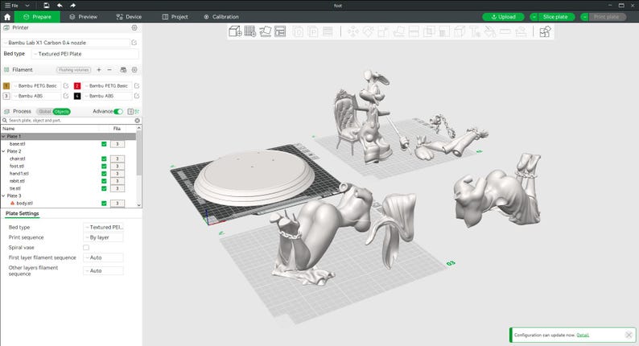Edit filament 1 preset icon
This screenshot has width=639, height=346.
(x=66, y=85)
